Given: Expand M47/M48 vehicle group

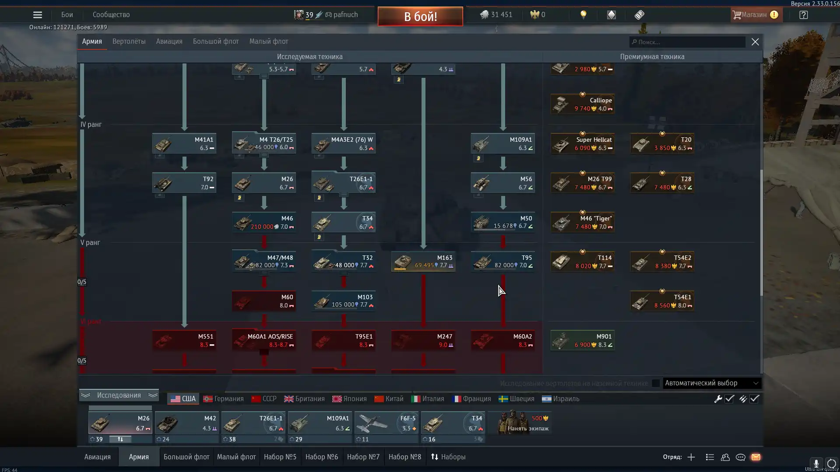Looking at the screenshot, I should click(x=264, y=273).
